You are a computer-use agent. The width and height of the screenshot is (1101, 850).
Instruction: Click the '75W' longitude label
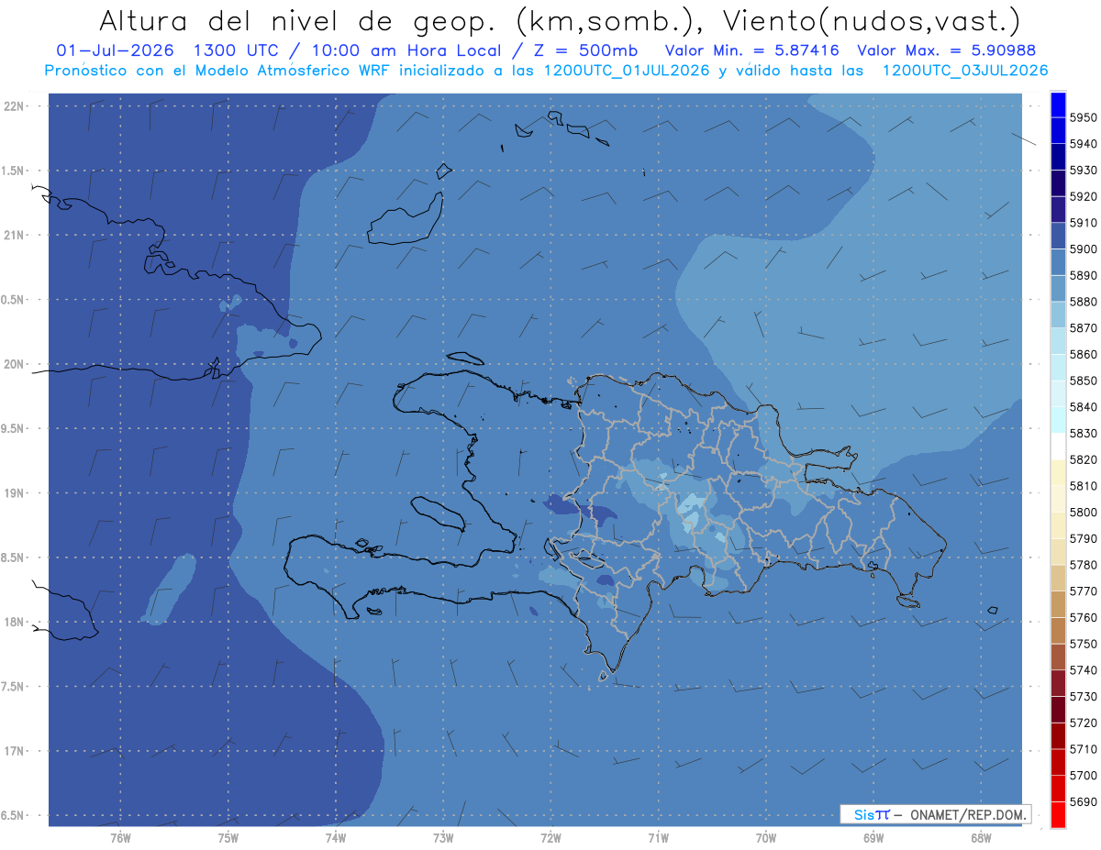point(228,837)
